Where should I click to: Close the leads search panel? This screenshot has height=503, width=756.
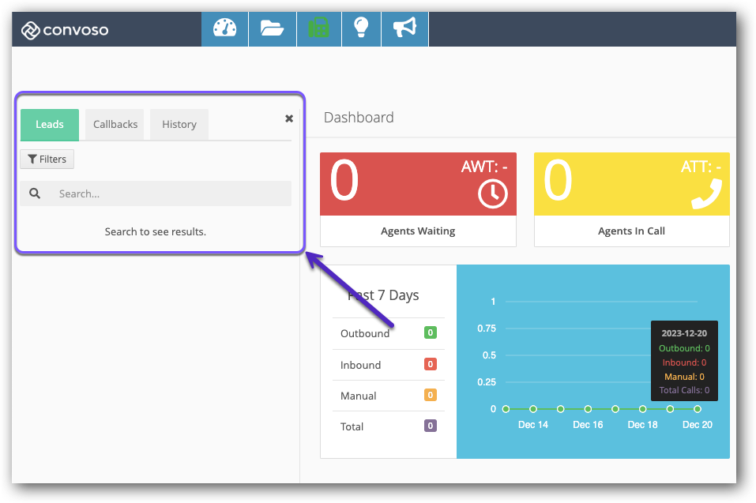pos(289,118)
